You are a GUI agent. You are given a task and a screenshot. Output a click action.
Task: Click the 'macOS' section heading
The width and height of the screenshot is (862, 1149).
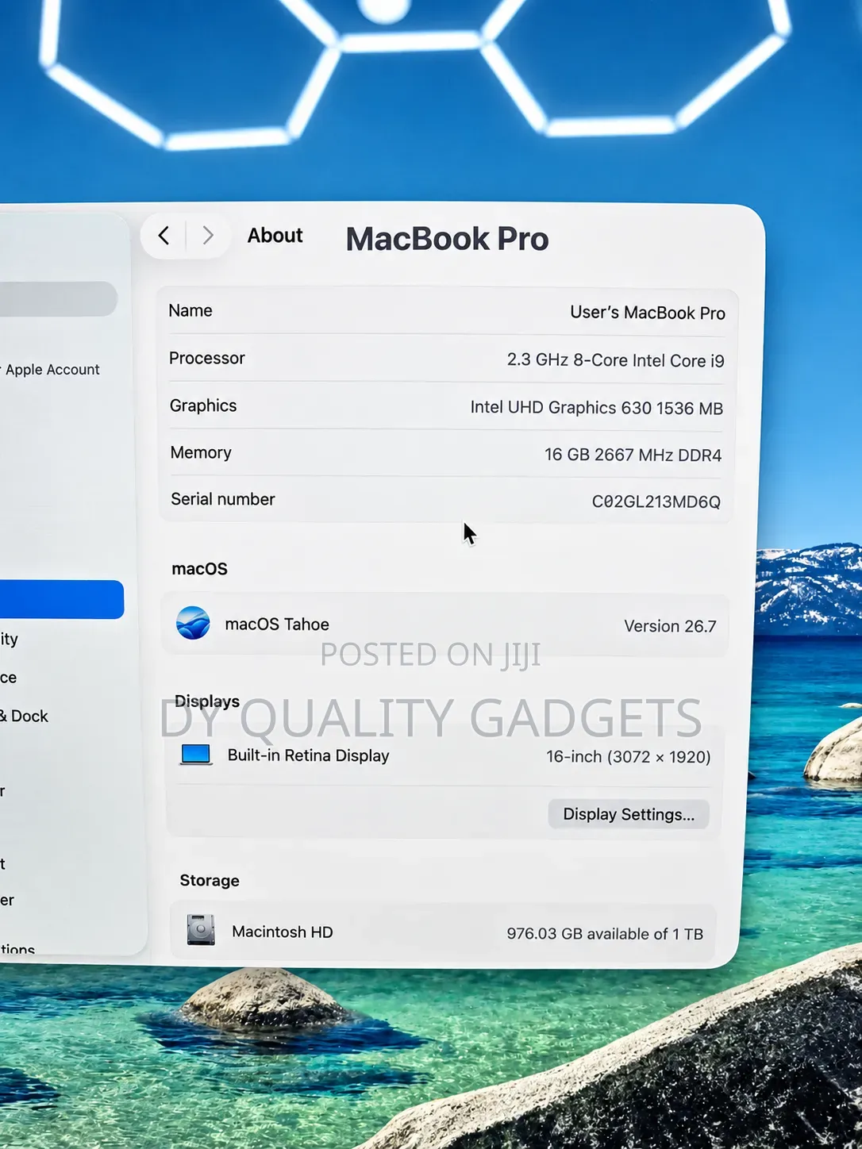200,569
